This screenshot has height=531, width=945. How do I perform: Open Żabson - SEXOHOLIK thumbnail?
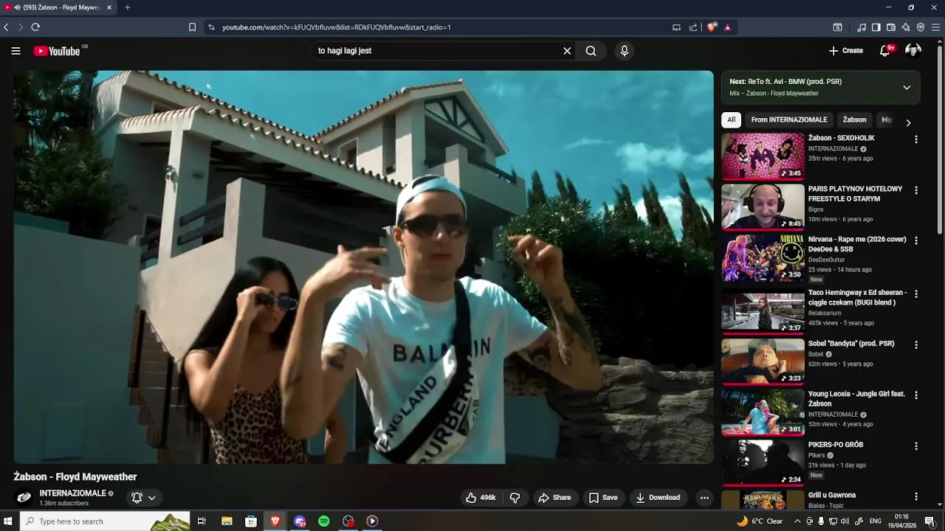pos(763,156)
